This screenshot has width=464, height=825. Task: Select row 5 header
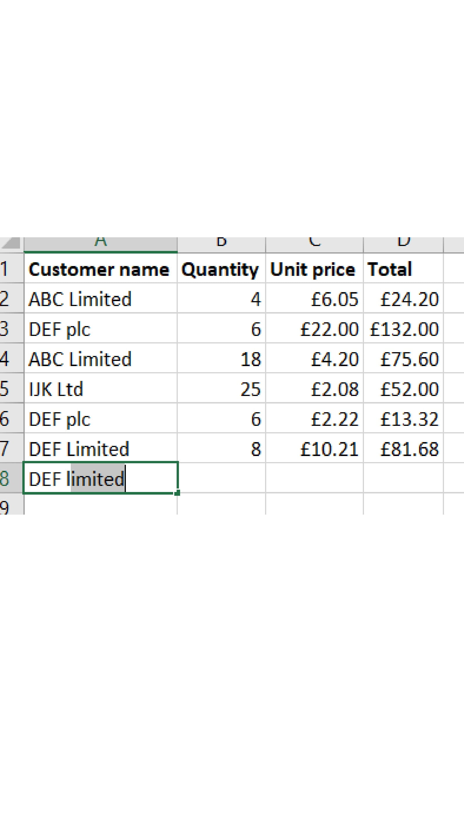pos(6,388)
